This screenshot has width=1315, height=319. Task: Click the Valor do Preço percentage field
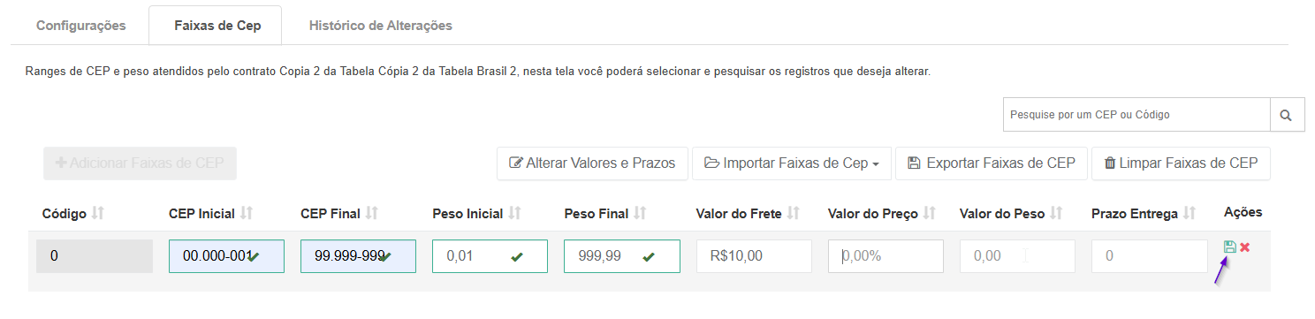[x=886, y=256]
